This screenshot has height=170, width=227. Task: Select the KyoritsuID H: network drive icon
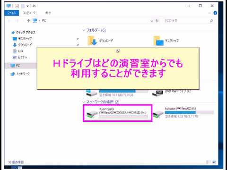click(92, 114)
